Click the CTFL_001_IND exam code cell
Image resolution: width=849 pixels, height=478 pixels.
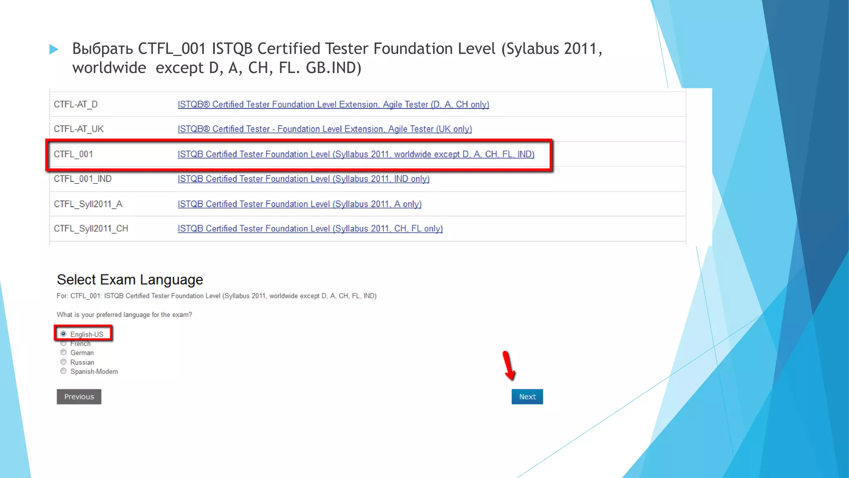click(x=82, y=179)
